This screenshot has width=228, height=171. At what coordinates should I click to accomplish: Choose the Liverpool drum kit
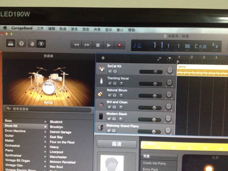pyautogui.click(x=57, y=152)
